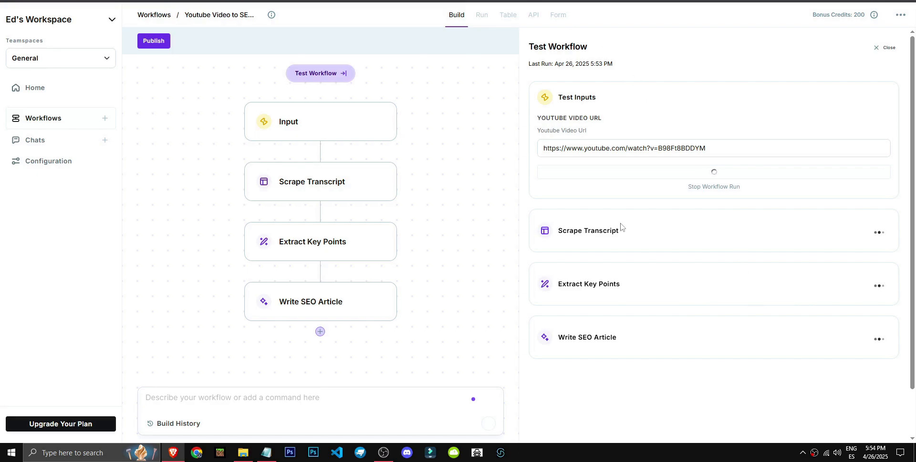This screenshot has height=462, width=916.
Task: Select the Scrape Transcript node on canvas
Action: [321, 181]
